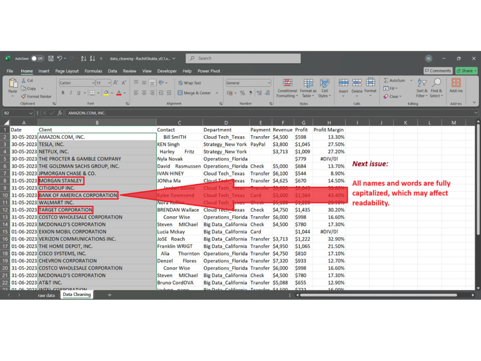Click Increase Indent icon
The height and width of the screenshot is (361, 481).
pos(169,93)
